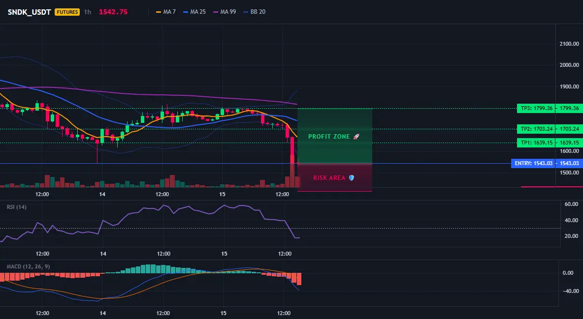The image size is (583, 319).
Task: Click the MACD (12, 26, 9) indicator title
Action: point(28,266)
